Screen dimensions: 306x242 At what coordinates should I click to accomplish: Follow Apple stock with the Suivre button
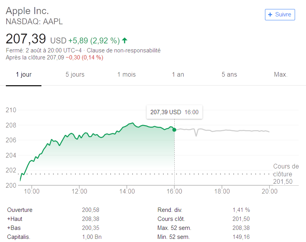(279, 15)
